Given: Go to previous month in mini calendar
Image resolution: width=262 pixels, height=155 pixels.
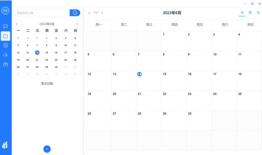Looking at the screenshot, I should point(17,24).
